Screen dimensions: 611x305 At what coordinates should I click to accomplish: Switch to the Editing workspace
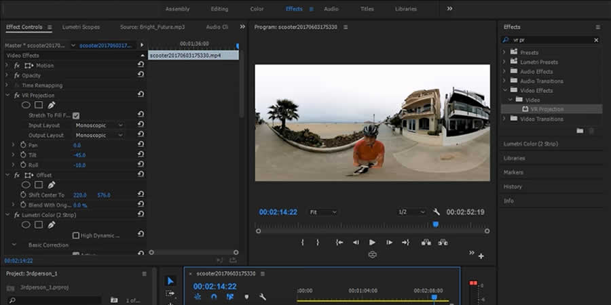[x=219, y=9]
